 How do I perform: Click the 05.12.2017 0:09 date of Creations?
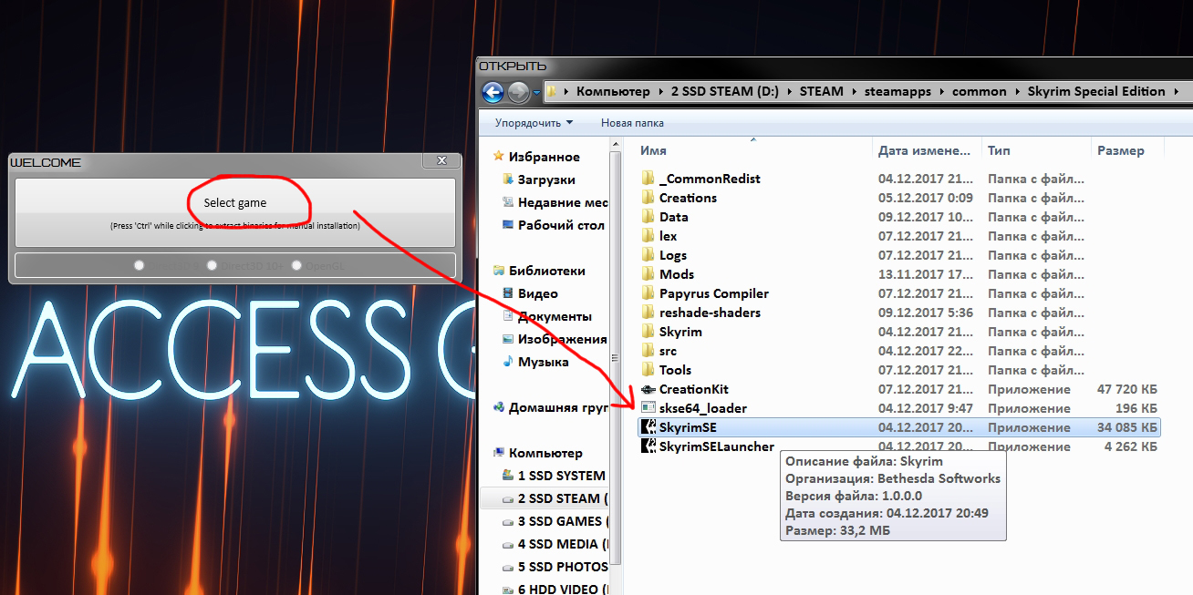[x=926, y=198]
